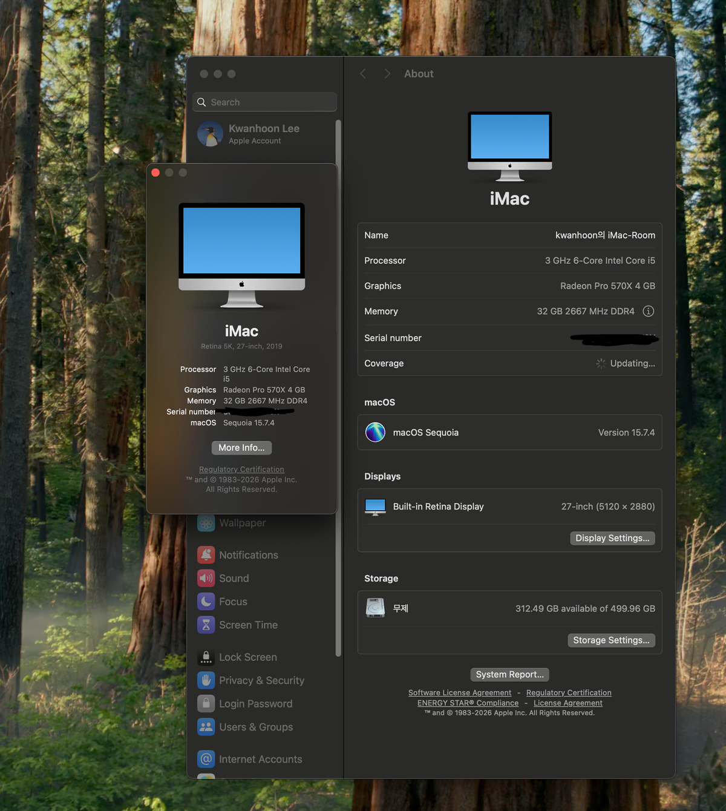This screenshot has height=811, width=726.
Task: Click the Wallpaper sidebar icon
Action: tap(206, 523)
